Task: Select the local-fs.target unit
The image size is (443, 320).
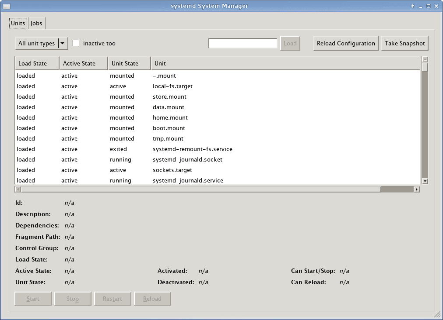Action: [217, 86]
